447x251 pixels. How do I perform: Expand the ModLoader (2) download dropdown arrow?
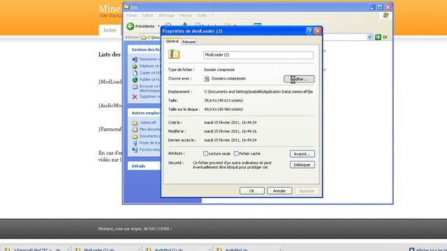[139, 250]
